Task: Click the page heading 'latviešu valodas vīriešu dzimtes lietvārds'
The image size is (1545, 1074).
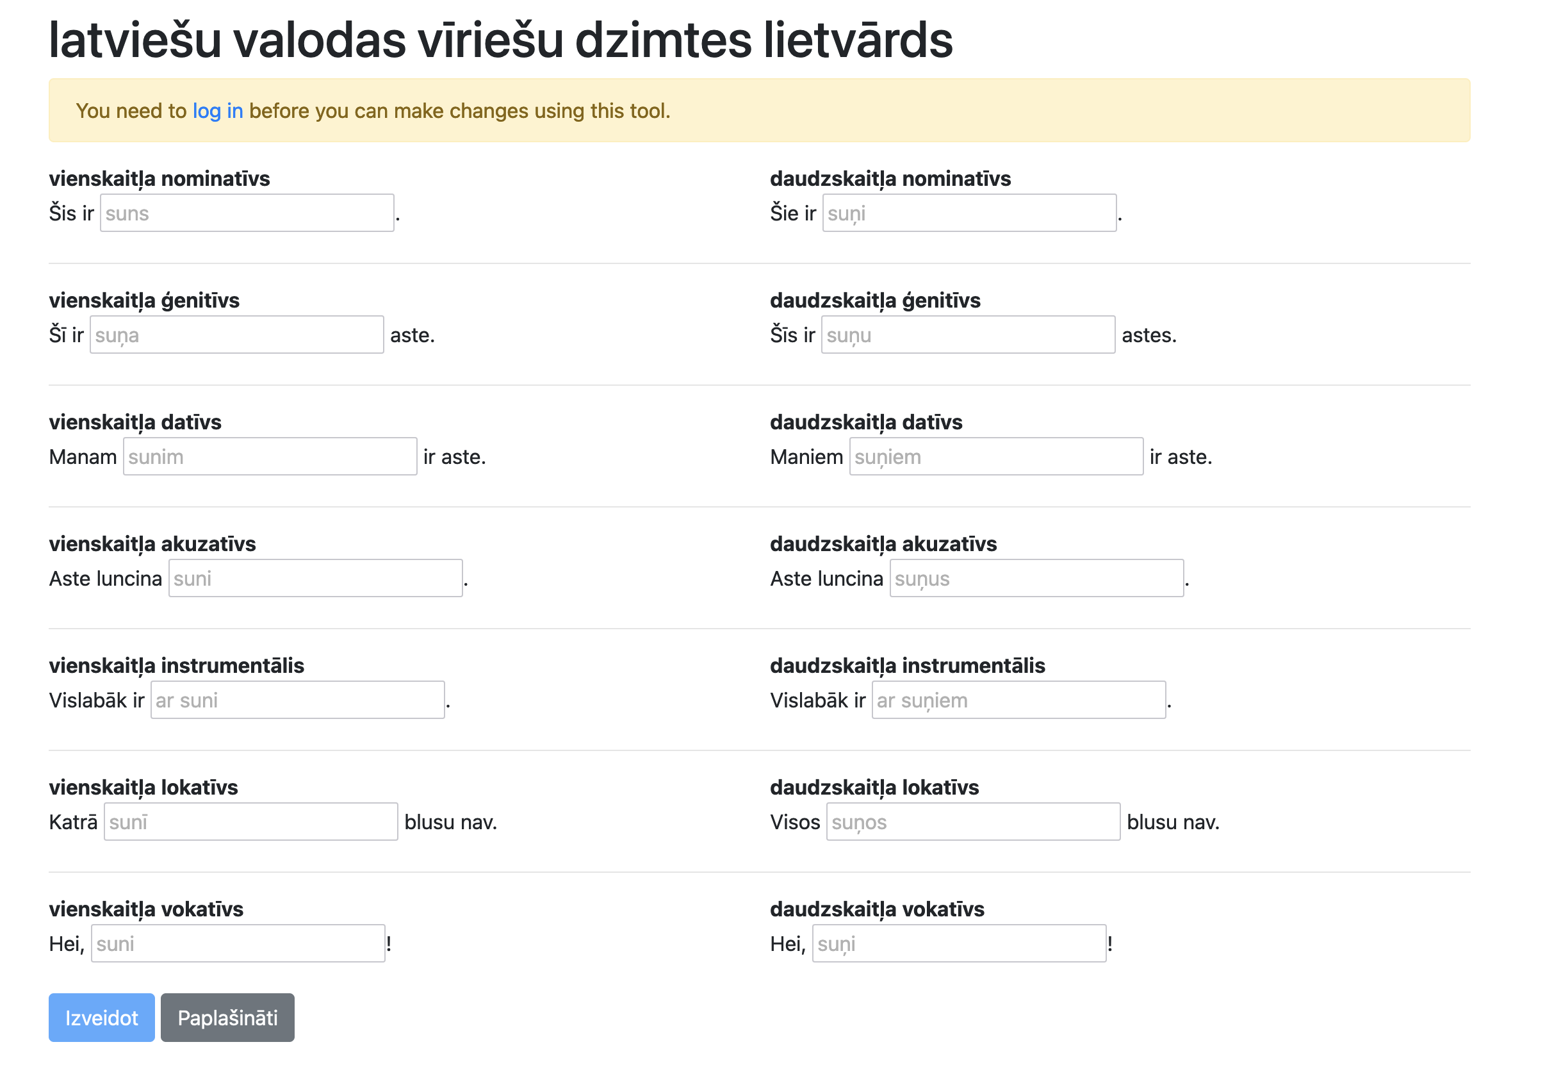Action: click(501, 39)
